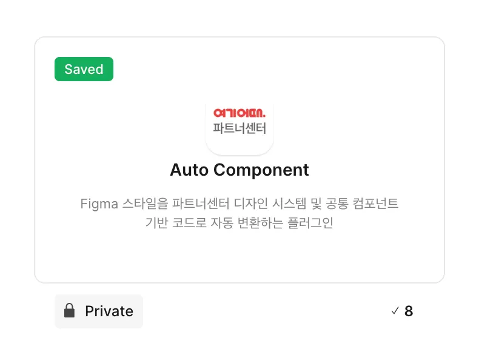Click the second description line ending in 플러그인
Viewport: 479px width, 355px height.
coord(239,223)
